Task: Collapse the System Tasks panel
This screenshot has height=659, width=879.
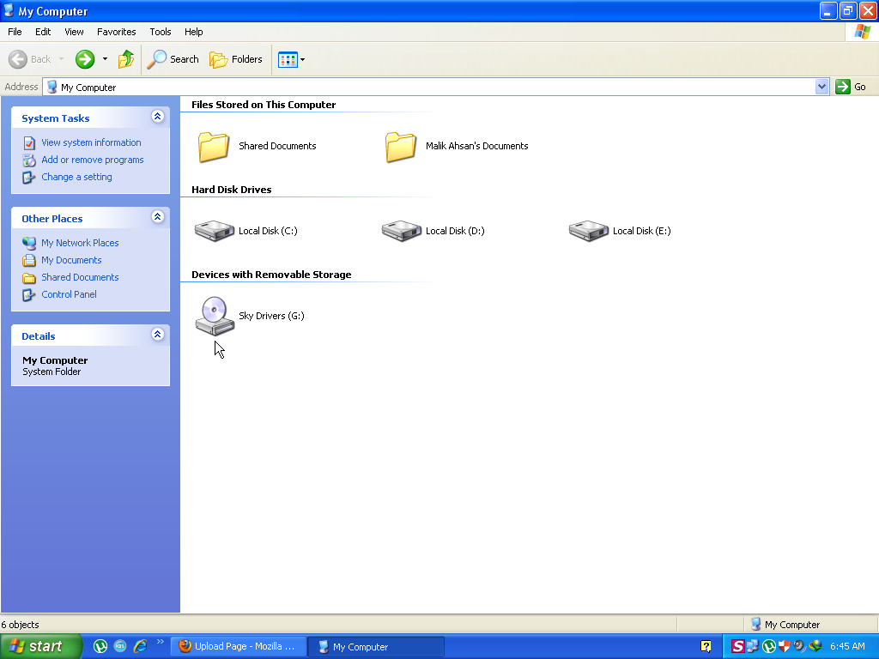Action: (157, 117)
